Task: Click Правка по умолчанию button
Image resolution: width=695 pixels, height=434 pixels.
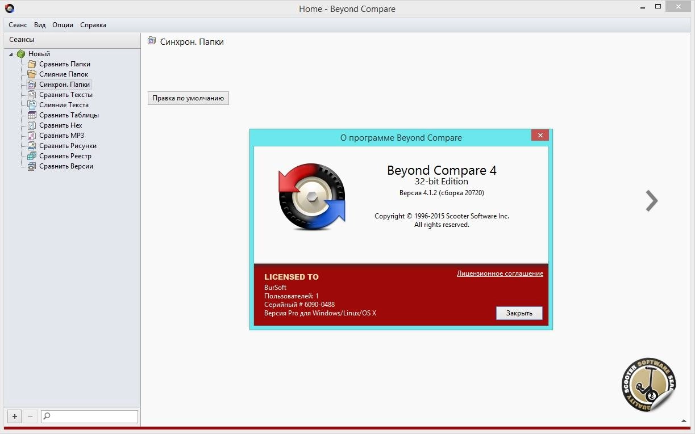Action: 188,98
